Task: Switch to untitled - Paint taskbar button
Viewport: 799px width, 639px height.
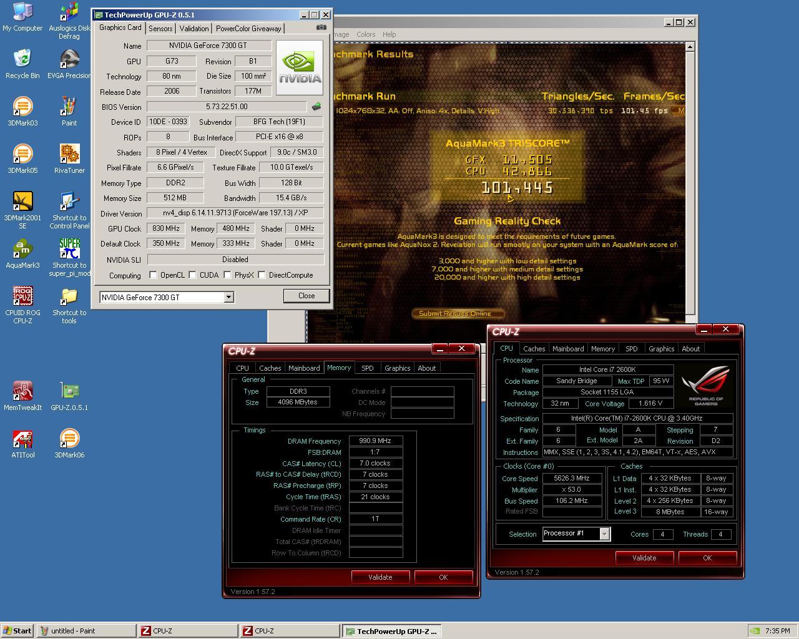Action: [86, 631]
